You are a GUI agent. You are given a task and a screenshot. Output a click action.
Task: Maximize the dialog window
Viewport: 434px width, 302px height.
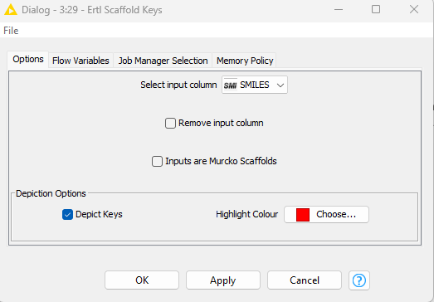[376, 9]
